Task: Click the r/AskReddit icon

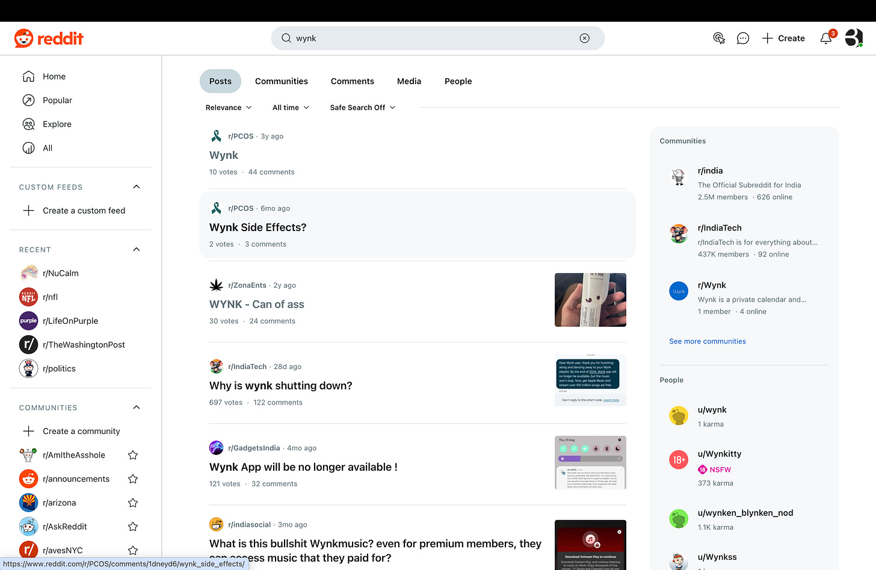Action: pos(28,527)
